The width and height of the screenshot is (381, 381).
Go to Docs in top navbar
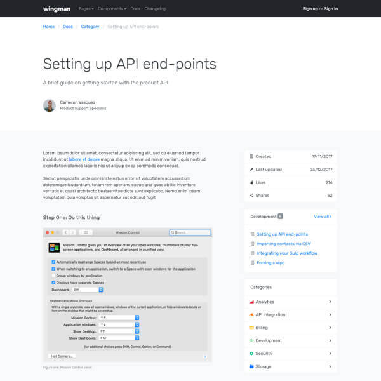pyautogui.click(x=135, y=9)
